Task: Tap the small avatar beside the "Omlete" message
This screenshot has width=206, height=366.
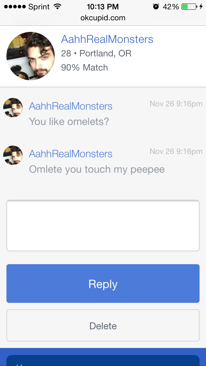Action: [13, 155]
